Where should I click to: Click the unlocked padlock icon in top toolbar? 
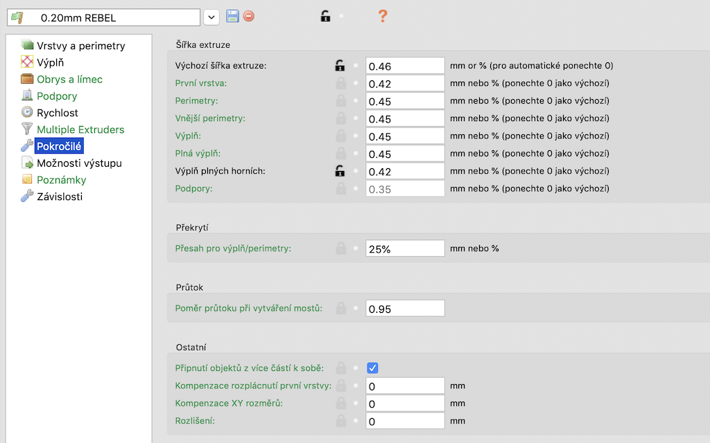point(325,16)
